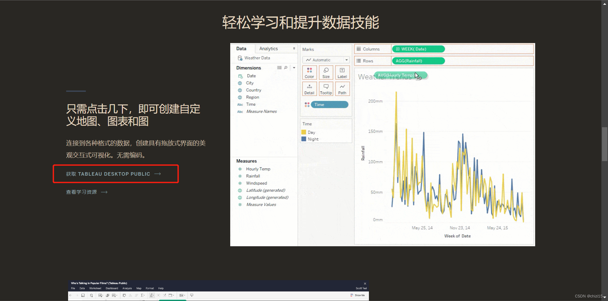Click the yellow Day color swatch
Image resolution: width=608 pixels, height=301 pixels.
coord(304,132)
